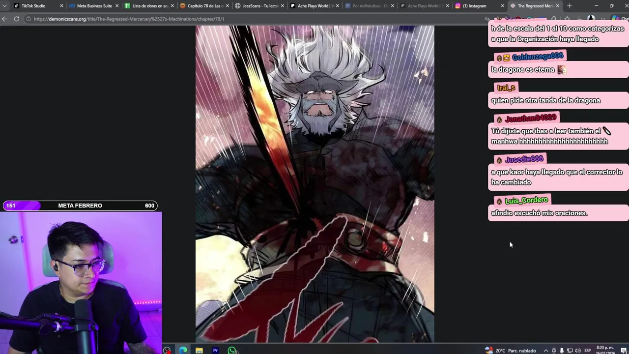
Task: Open the Edge browser from the taskbar
Action: tap(183, 350)
